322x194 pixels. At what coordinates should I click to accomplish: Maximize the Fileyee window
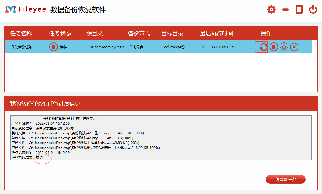click(x=299, y=10)
